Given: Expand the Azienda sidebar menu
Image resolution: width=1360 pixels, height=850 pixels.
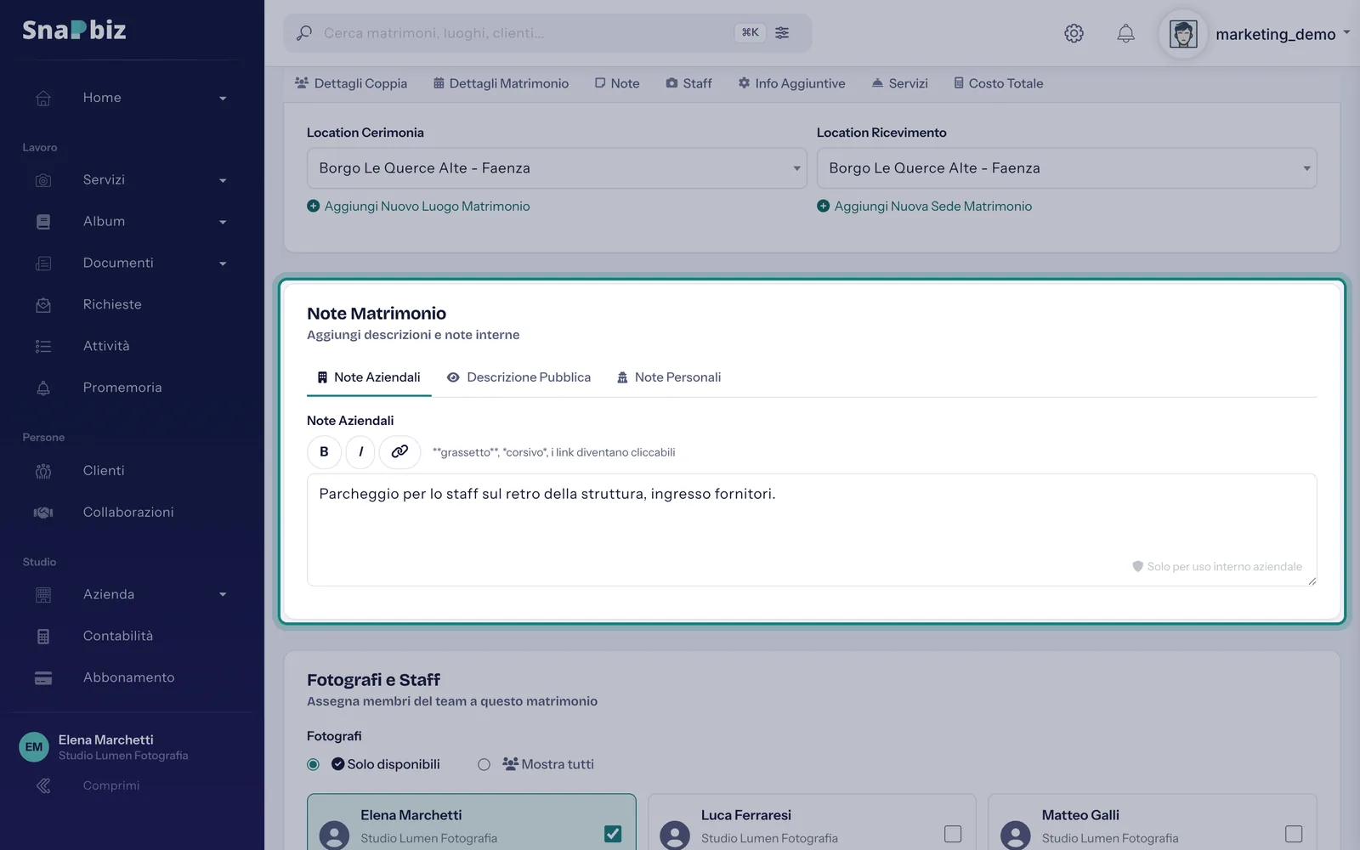Looking at the screenshot, I should (x=223, y=595).
